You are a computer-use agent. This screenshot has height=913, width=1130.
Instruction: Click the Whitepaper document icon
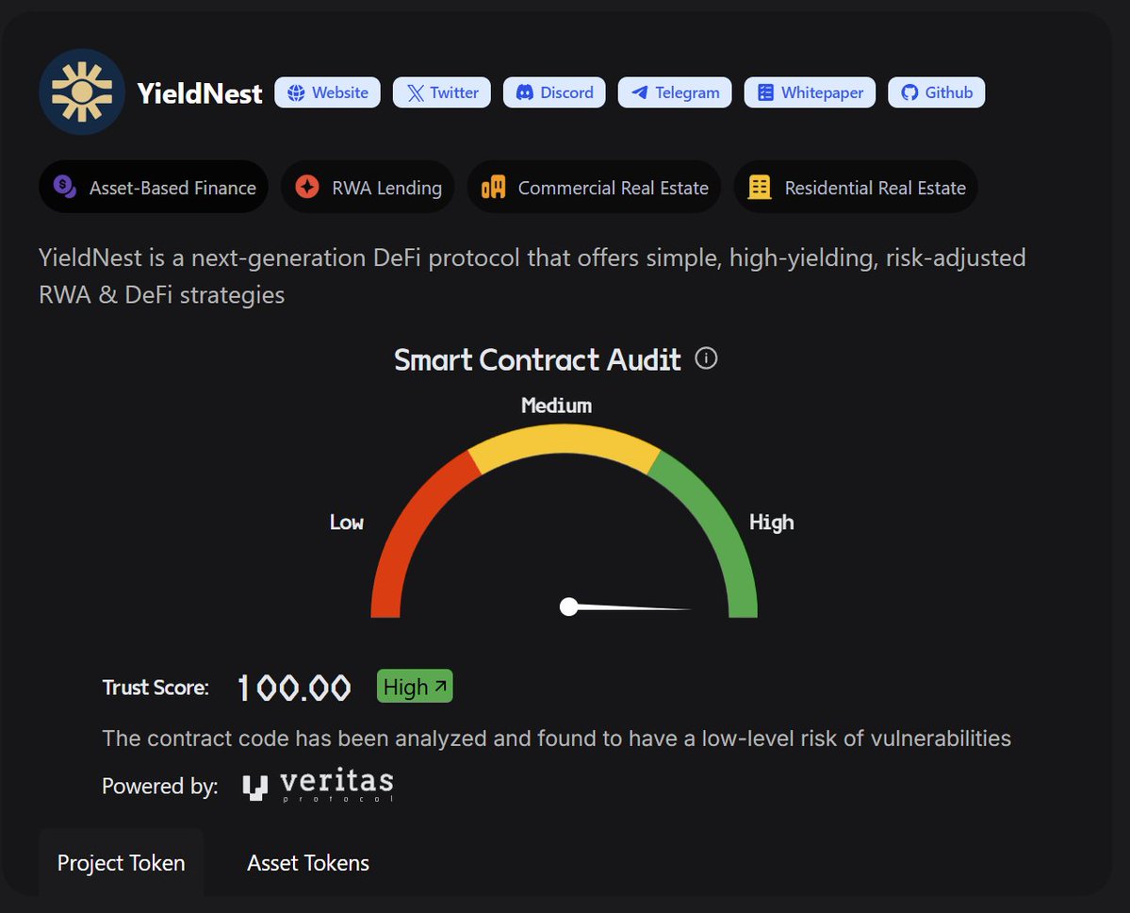coord(765,92)
